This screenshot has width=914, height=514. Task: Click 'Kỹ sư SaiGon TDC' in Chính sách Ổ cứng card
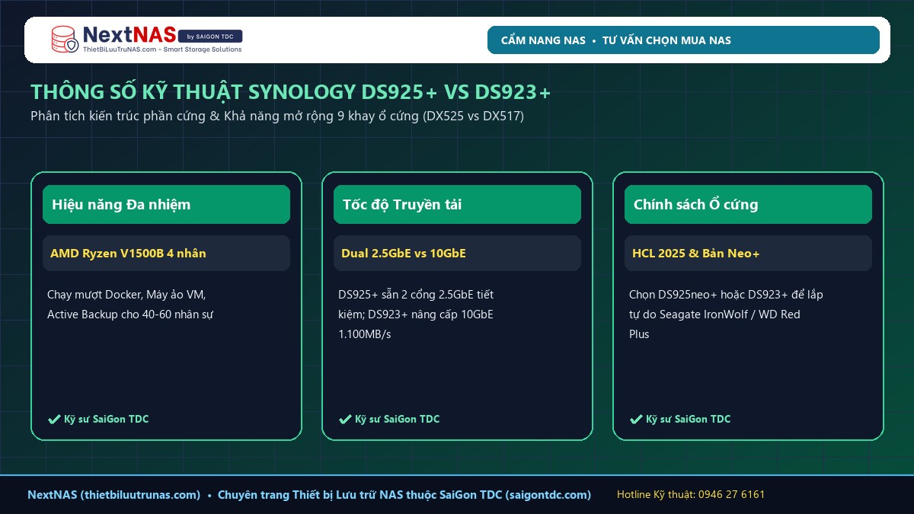pos(688,419)
